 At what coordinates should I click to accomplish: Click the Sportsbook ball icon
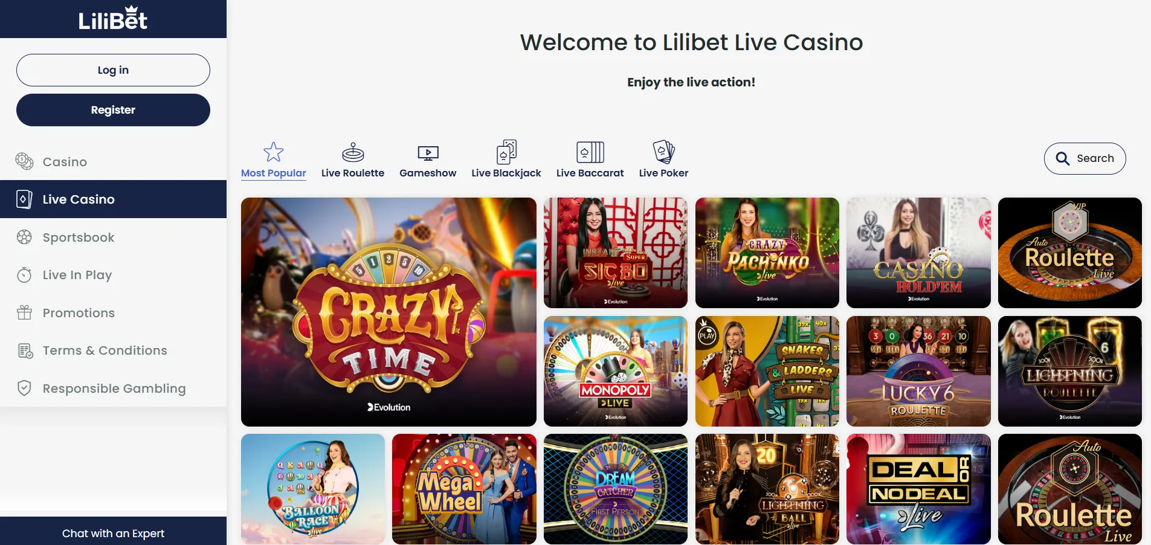[x=24, y=237]
